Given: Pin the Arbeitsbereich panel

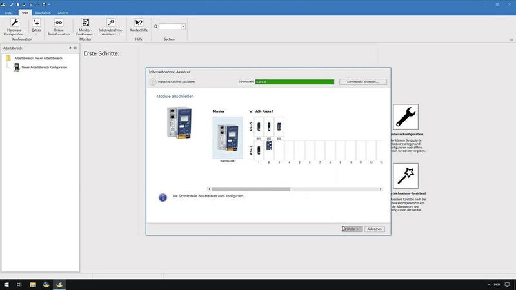Looking at the screenshot, I should (70, 48).
